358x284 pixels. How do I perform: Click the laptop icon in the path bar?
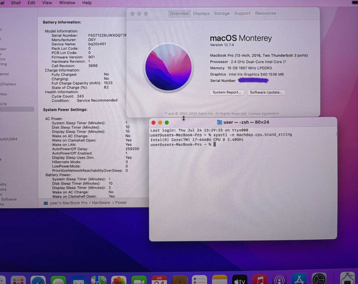point(46,203)
